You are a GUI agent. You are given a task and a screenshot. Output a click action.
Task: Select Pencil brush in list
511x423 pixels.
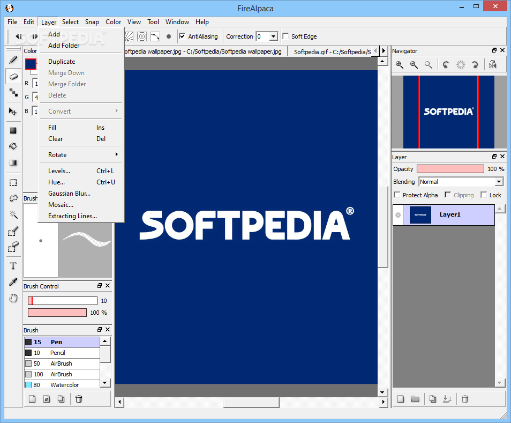click(62, 353)
